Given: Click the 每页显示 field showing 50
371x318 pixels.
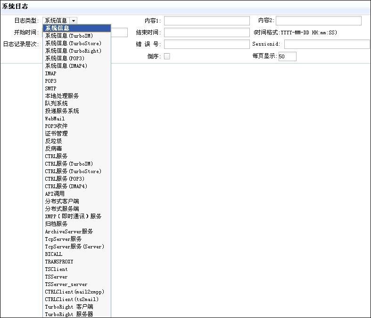Looking at the screenshot, I should pos(287,56).
